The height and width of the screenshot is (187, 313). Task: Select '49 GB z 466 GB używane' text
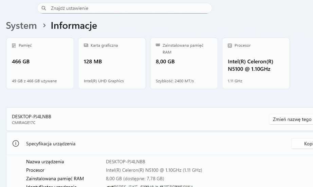[x=34, y=81]
